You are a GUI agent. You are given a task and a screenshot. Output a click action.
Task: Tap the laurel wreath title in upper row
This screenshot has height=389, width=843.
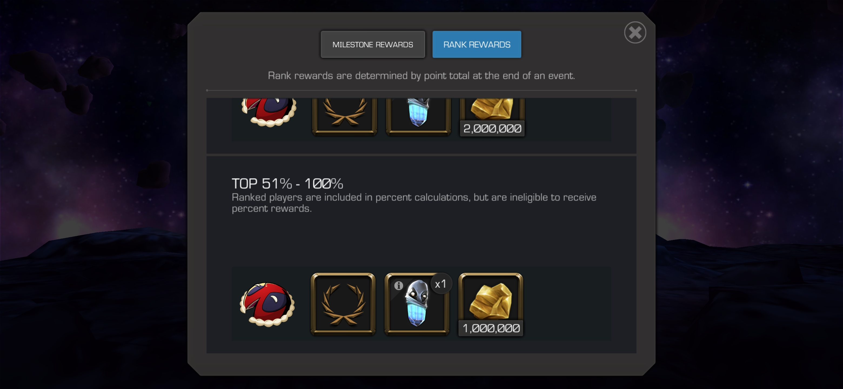click(344, 116)
